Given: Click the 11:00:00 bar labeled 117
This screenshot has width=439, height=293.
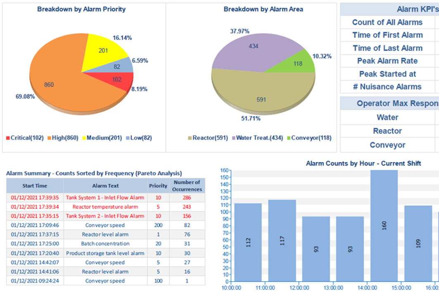Looking at the screenshot, I should pos(282,241).
